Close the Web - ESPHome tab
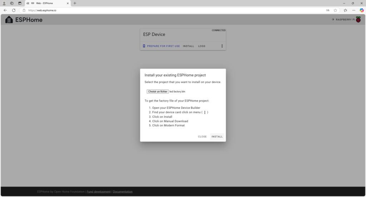 [68, 3]
